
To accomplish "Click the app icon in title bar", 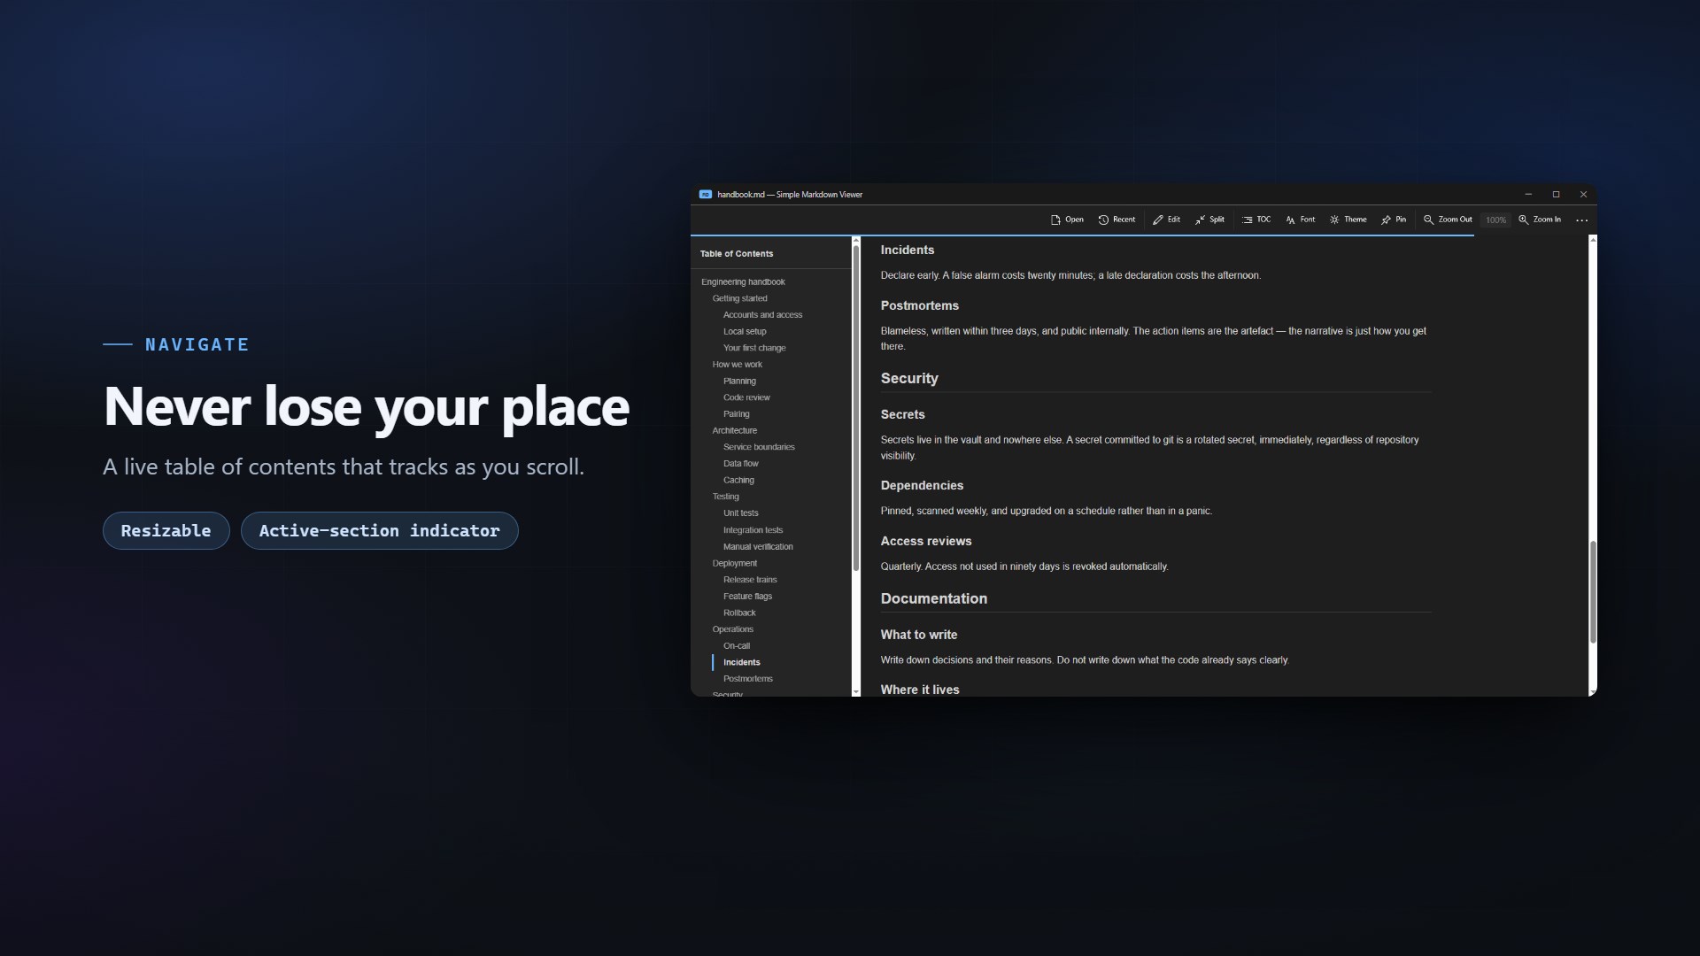I will [706, 195].
